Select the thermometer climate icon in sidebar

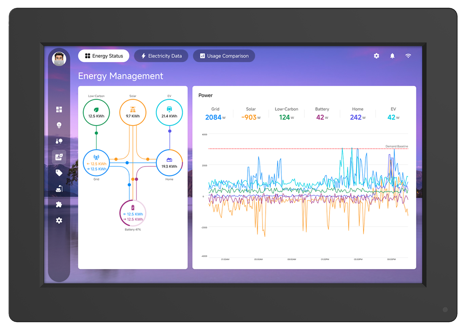tap(59, 141)
